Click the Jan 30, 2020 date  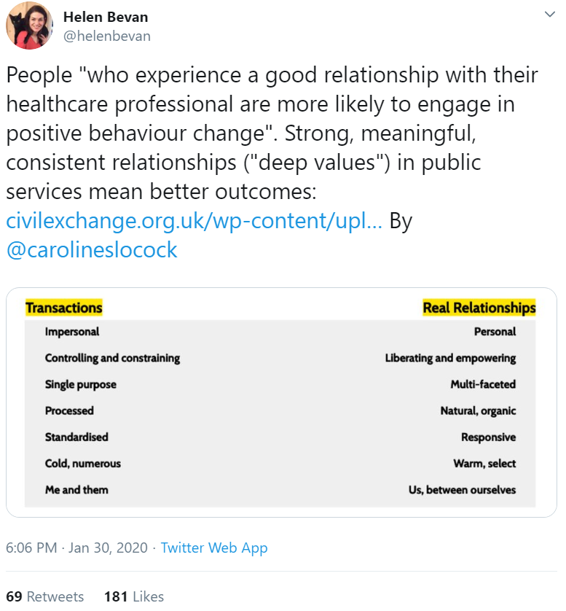[109, 548]
